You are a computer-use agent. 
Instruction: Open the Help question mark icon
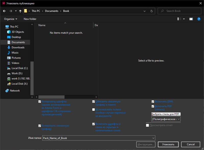[x=199, y=19]
